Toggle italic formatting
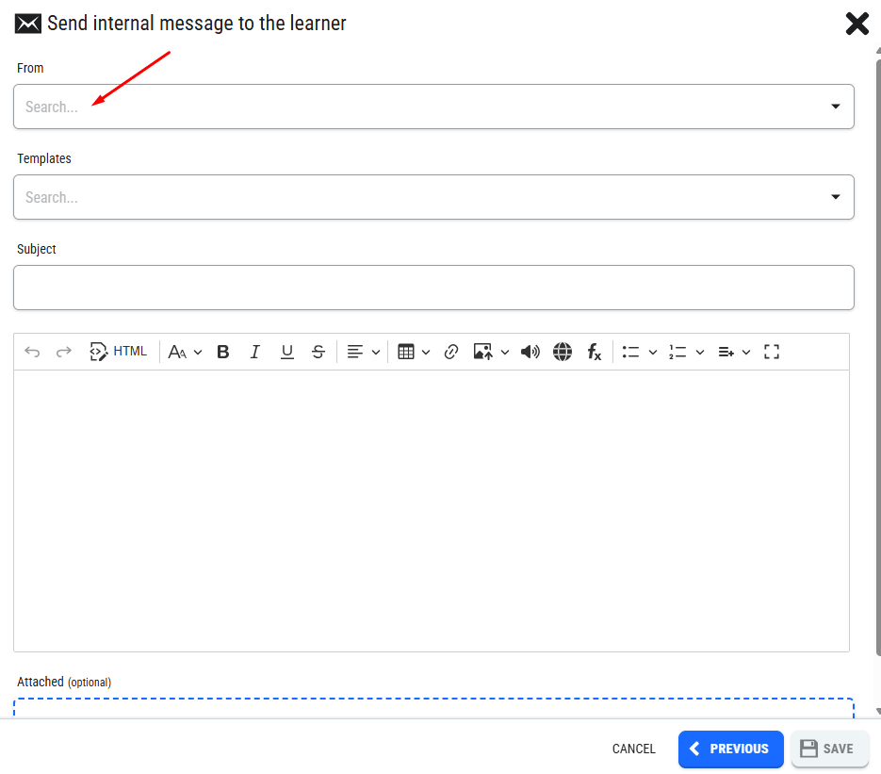Image resolution: width=881 pixels, height=774 pixels. 255,352
